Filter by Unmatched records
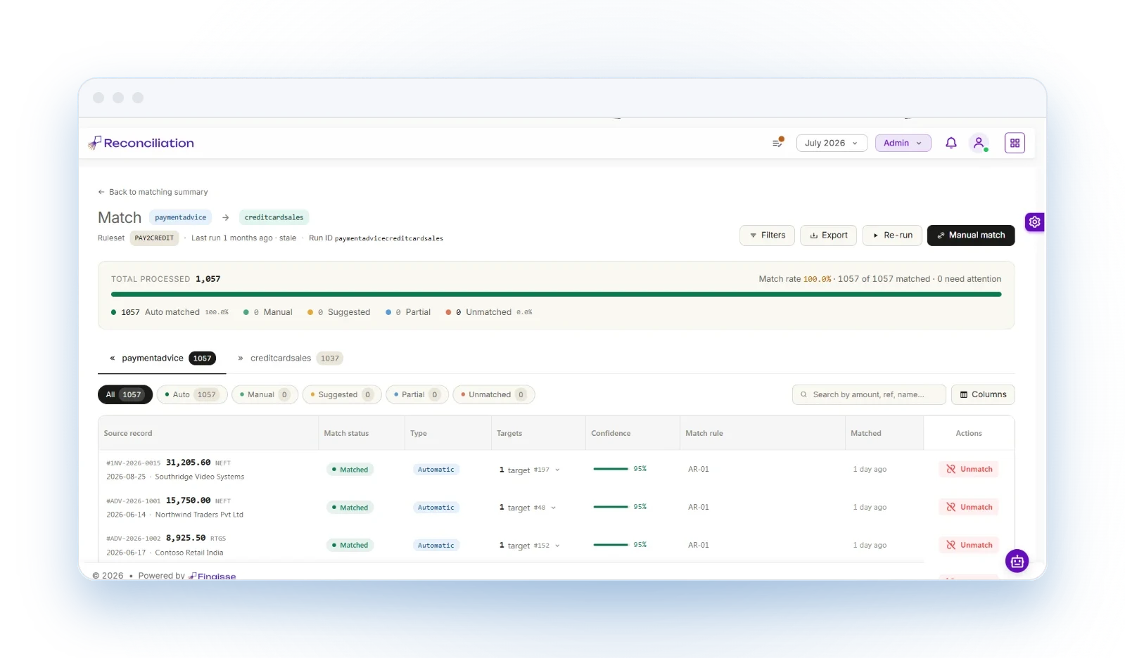1125x658 pixels. pyautogui.click(x=494, y=395)
